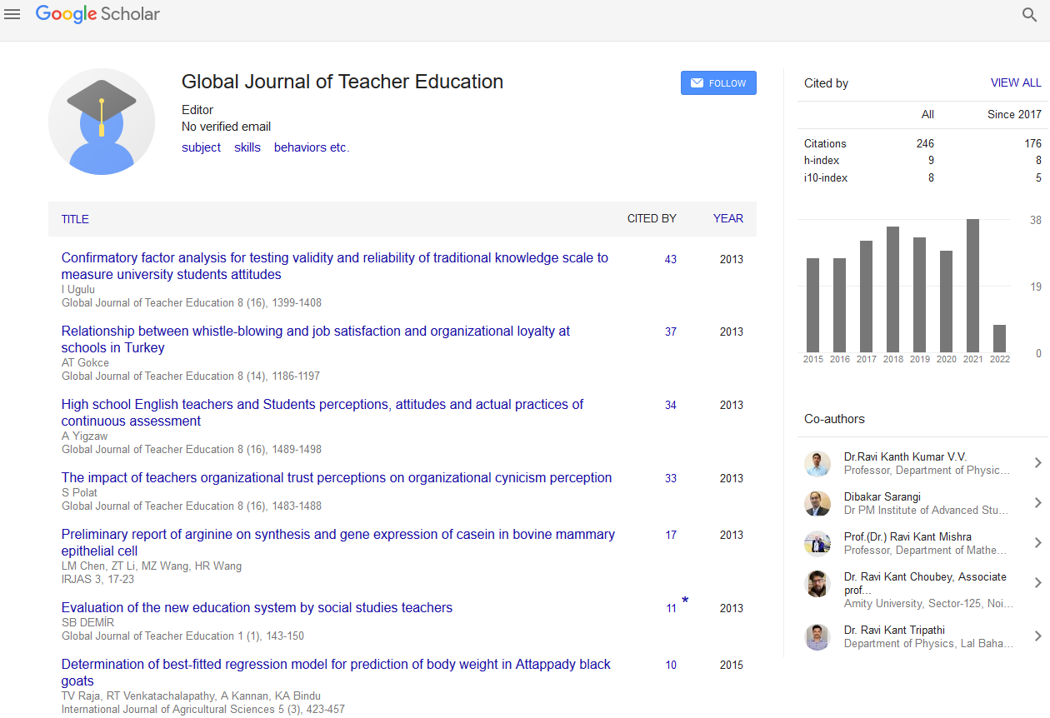Click citation count 34
This screenshot has height=718, width=1050.
671,405
